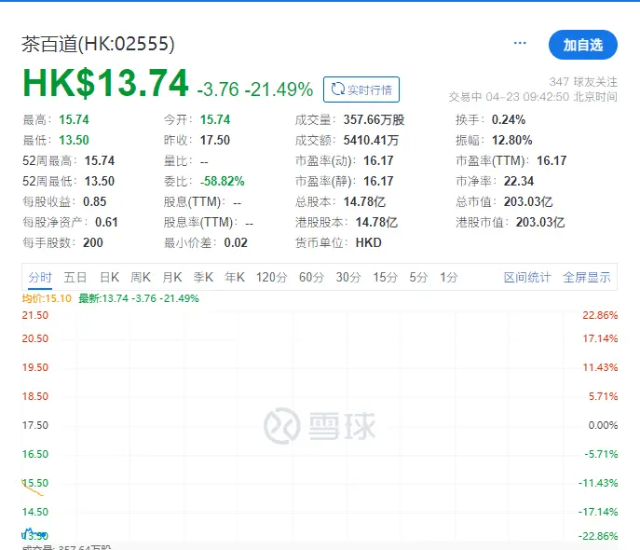Switch to the 季K chart tab
The image size is (640, 550).
[203, 278]
